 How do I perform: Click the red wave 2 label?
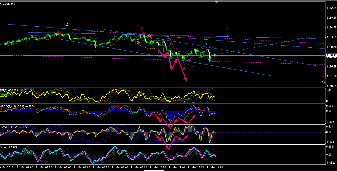(x=142, y=29)
